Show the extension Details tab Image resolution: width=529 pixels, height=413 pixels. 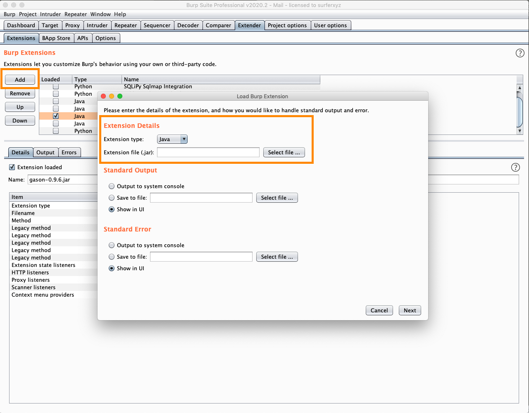[20, 152]
